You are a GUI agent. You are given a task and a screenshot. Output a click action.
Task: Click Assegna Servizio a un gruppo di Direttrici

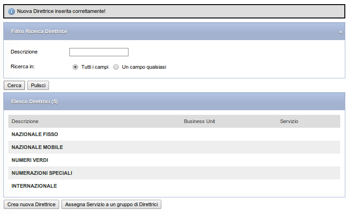coord(111,204)
